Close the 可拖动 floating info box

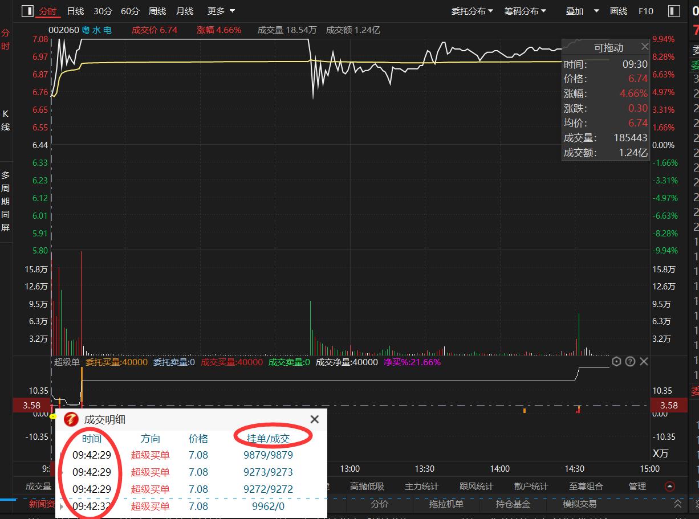point(645,47)
